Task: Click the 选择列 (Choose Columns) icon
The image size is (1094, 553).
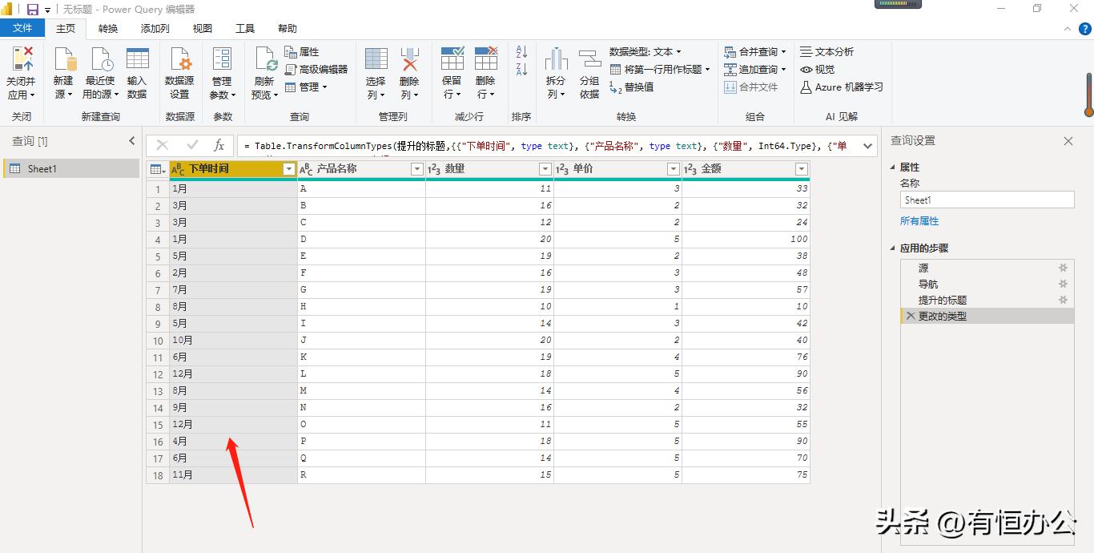Action: pyautogui.click(x=375, y=71)
